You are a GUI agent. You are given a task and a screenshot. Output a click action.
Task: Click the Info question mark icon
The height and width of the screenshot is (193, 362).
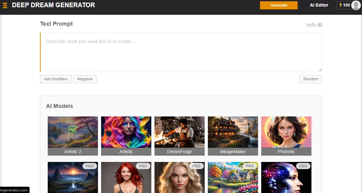point(320,25)
